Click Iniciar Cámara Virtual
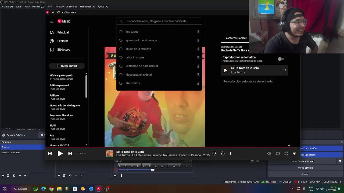This screenshot has width=344, height=193. (302, 161)
